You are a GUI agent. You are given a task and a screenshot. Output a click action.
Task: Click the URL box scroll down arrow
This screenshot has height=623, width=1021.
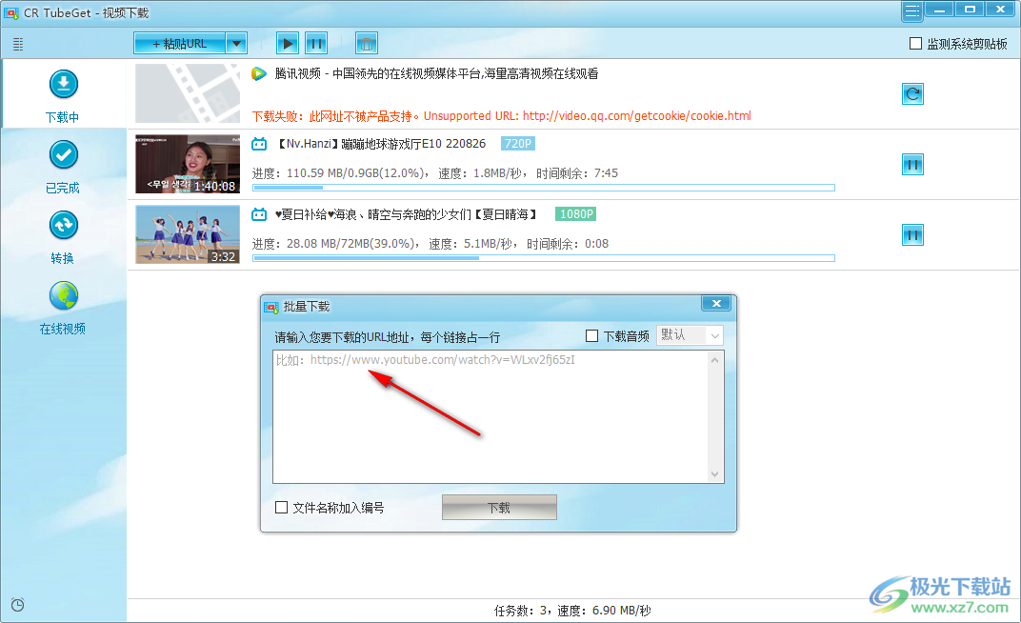(x=715, y=474)
